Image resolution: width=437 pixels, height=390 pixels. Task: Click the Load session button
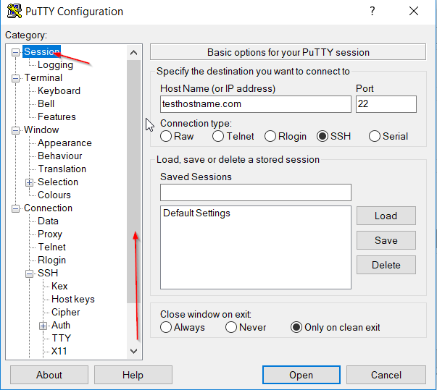386,216
